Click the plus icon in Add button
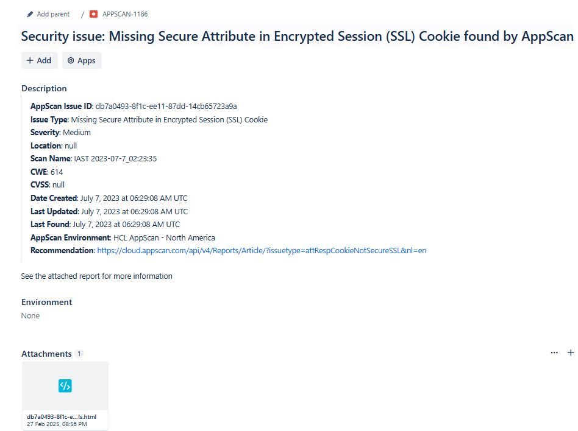 pyautogui.click(x=30, y=60)
